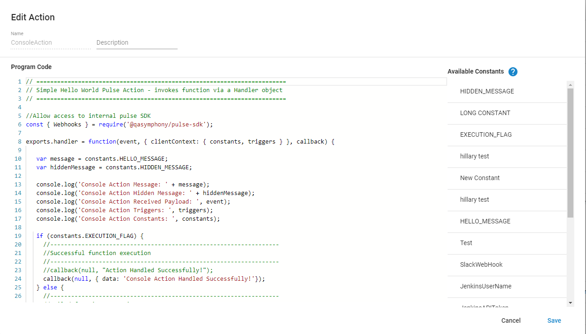The height and width of the screenshot is (334, 586).
Task: Select the LONG CONSTANT entry
Action: [485, 113]
